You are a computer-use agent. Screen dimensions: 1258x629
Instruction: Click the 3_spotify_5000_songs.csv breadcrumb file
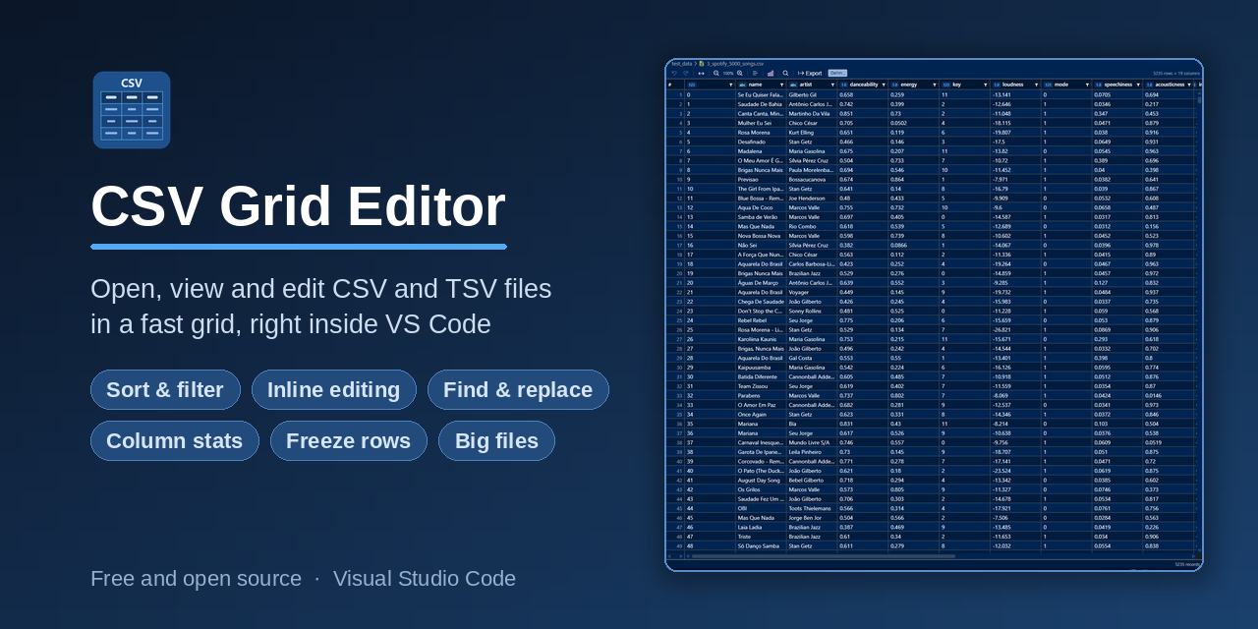point(735,64)
